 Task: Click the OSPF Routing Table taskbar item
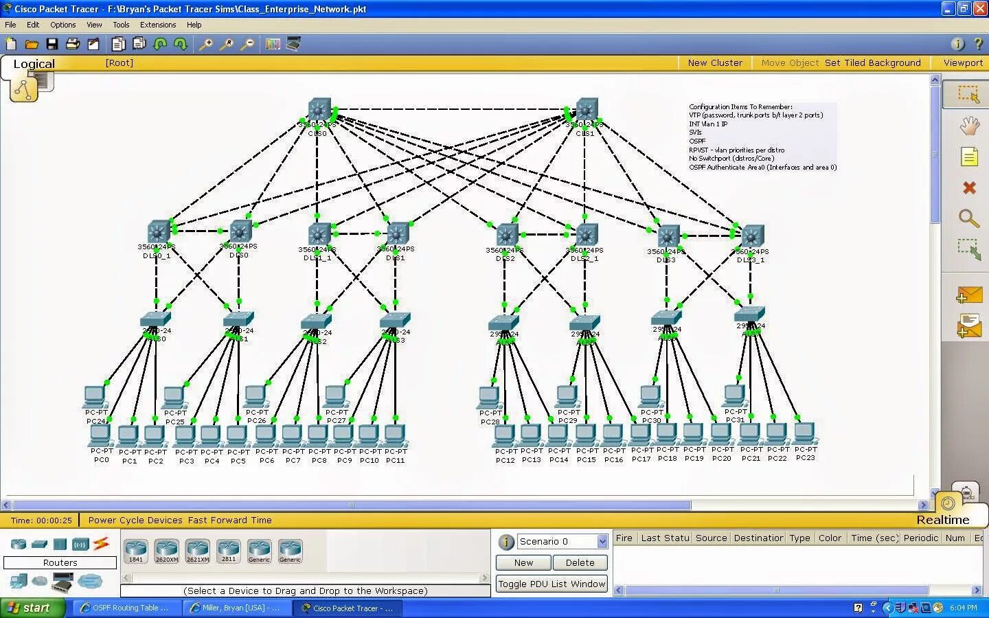coord(126,608)
